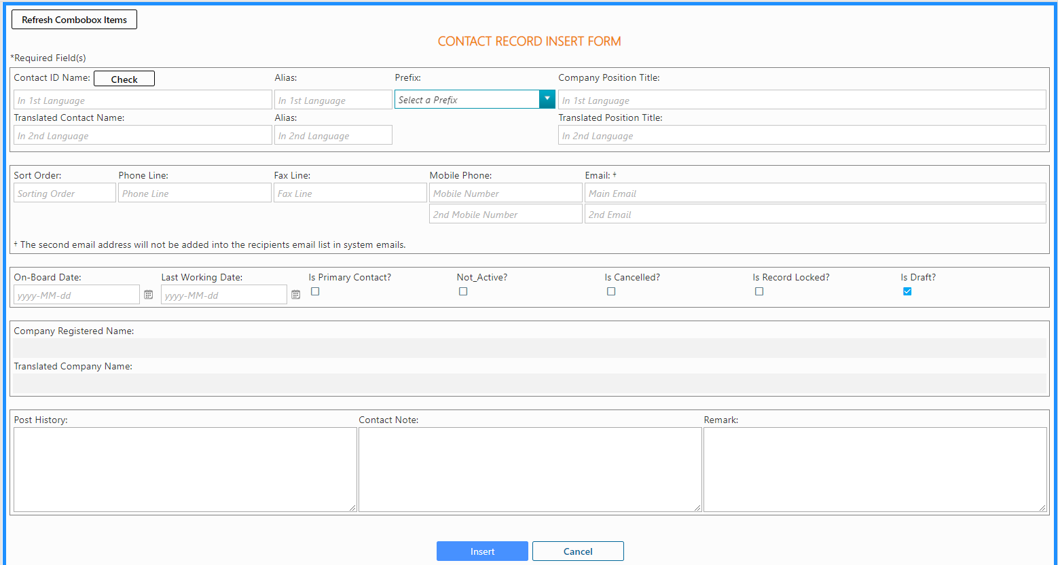Tick the Is Primary Contact checkbox
The height and width of the screenshot is (565, 1060).
pos(315,291)
